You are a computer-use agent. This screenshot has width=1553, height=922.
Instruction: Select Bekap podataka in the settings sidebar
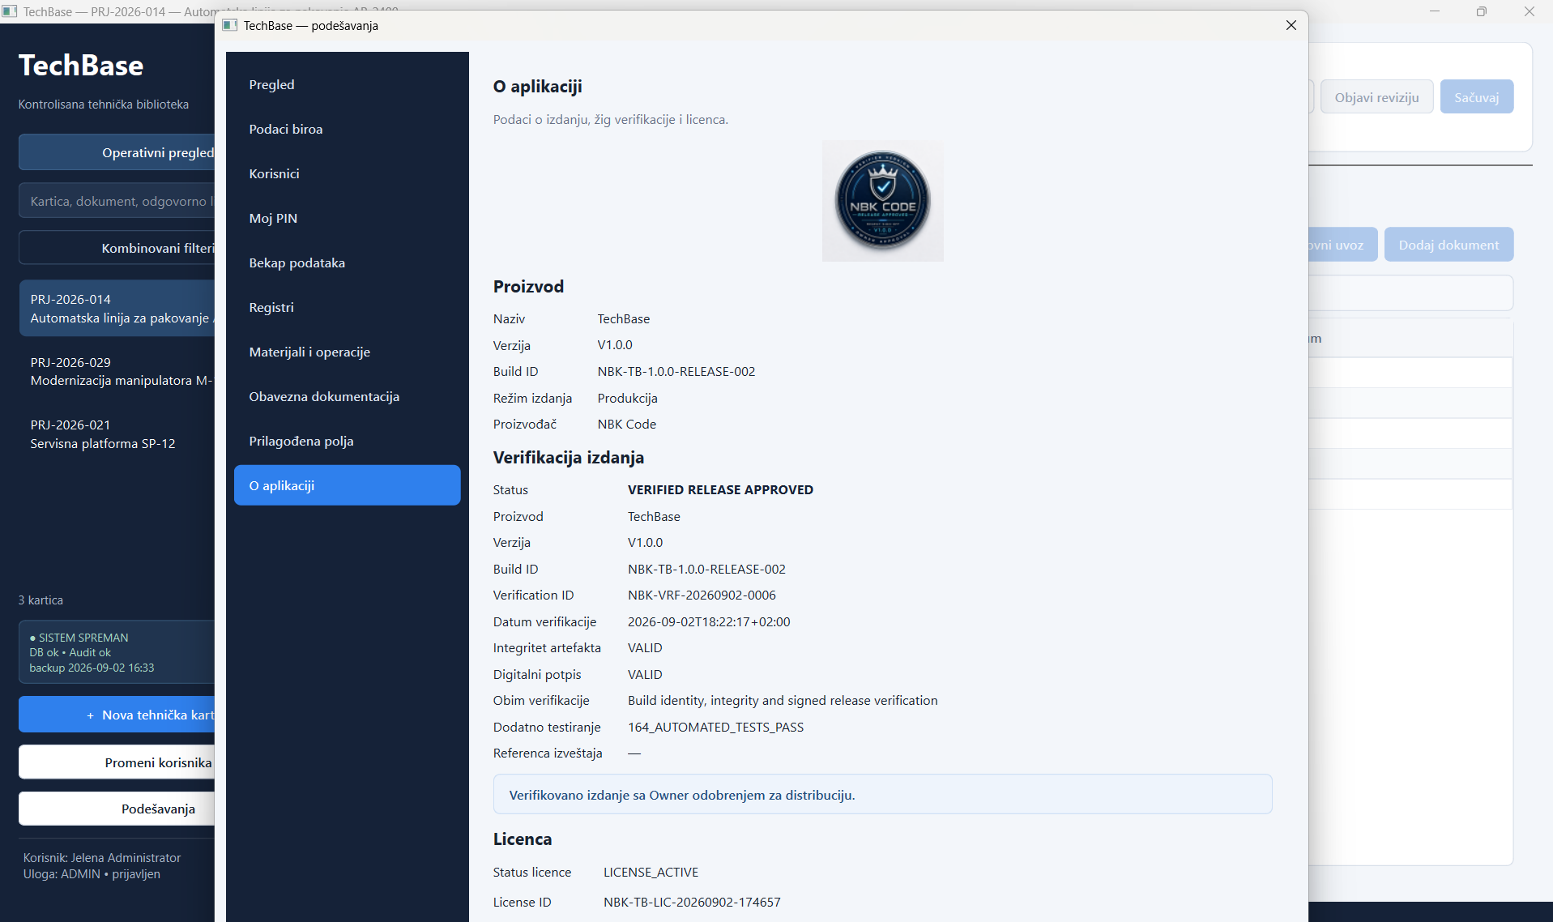[347, 263]
